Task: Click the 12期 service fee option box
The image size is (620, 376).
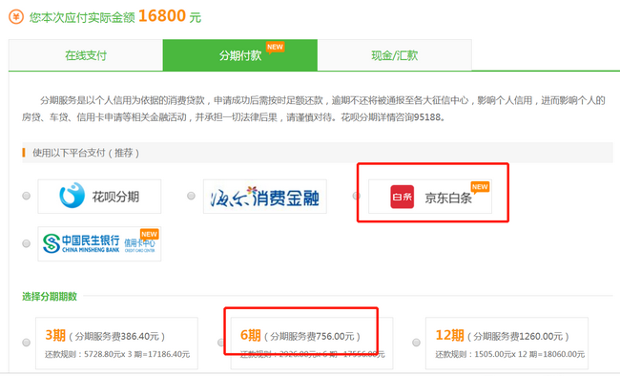Action: coord(506,344)
